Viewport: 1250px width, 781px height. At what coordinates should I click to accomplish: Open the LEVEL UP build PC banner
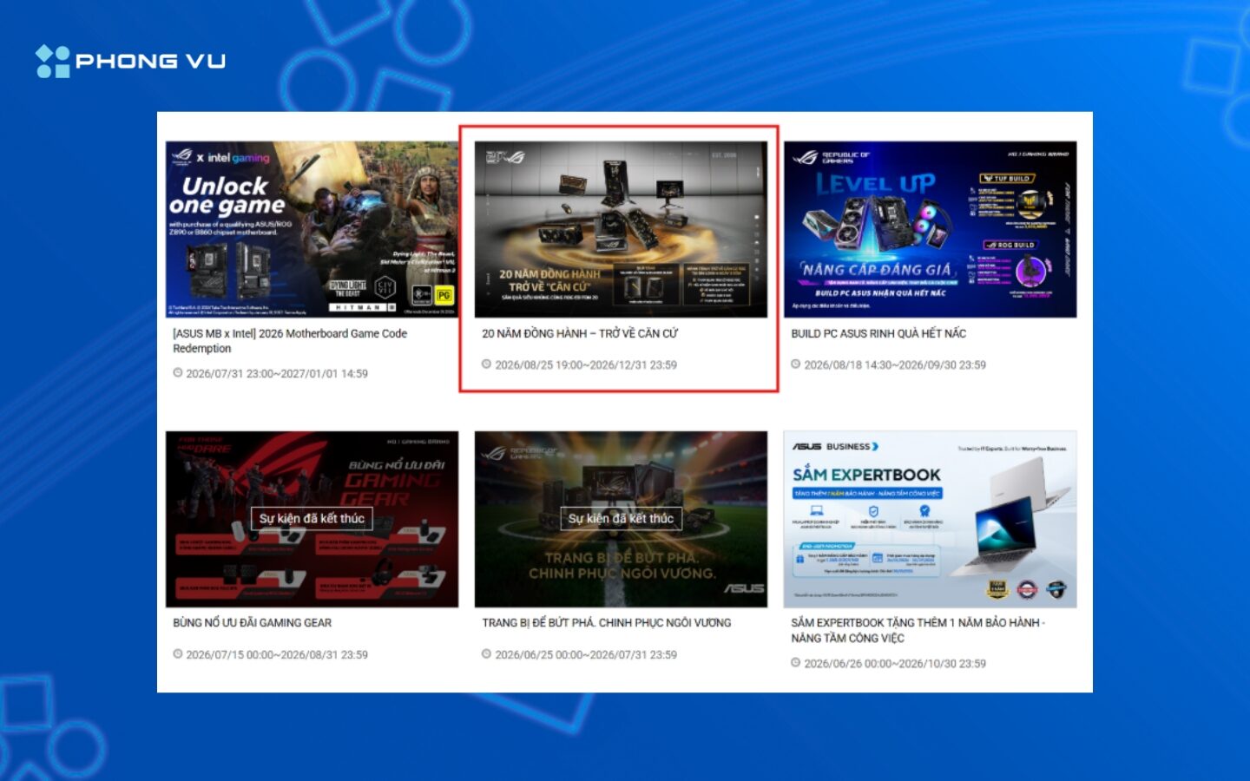tap(930, 229)
